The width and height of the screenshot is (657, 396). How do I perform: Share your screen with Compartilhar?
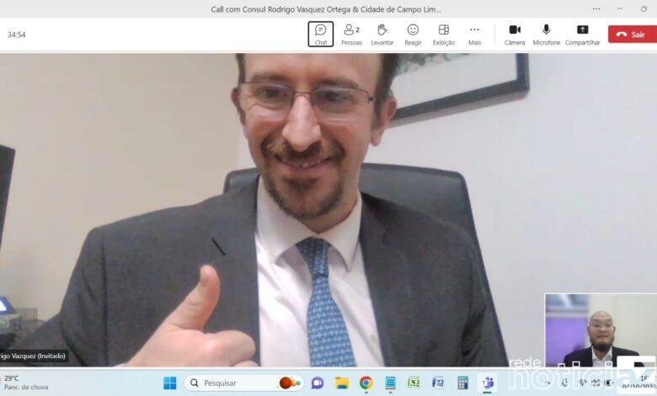582,34
